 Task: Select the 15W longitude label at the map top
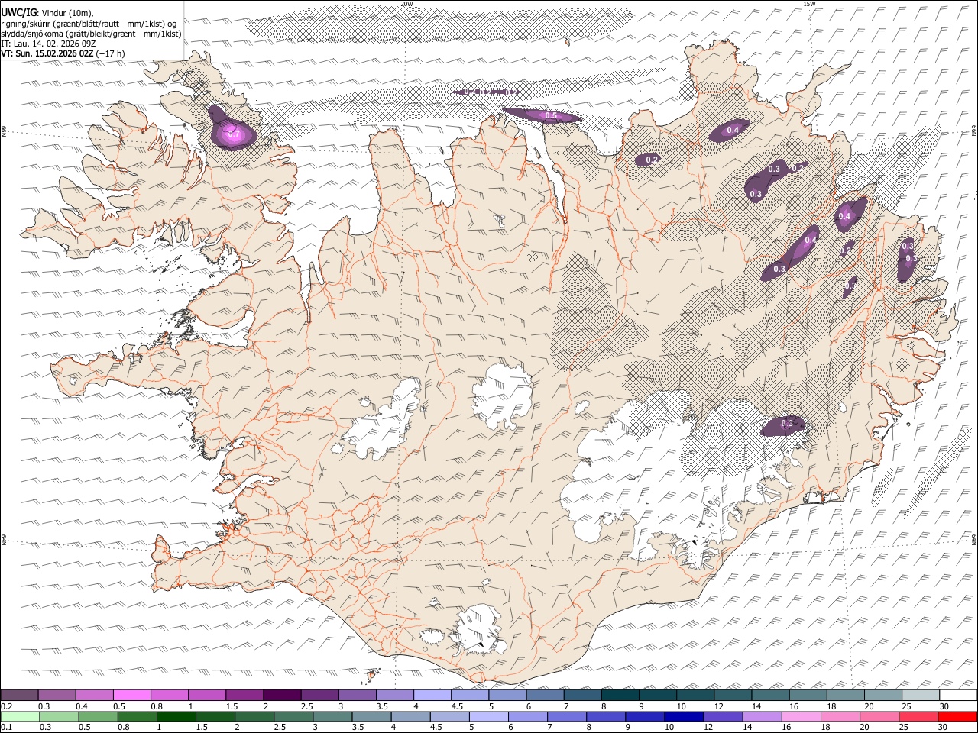click(809, 4)
